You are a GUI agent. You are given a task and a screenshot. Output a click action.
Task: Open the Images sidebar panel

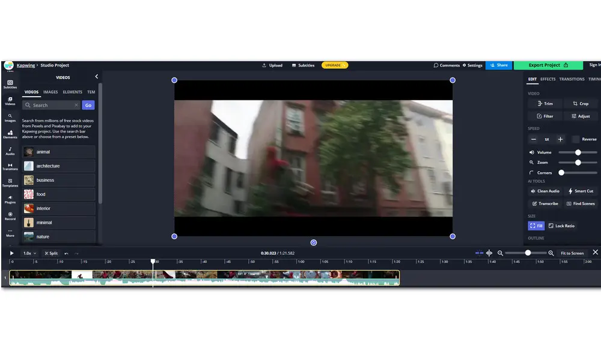(x=10, y=118)
